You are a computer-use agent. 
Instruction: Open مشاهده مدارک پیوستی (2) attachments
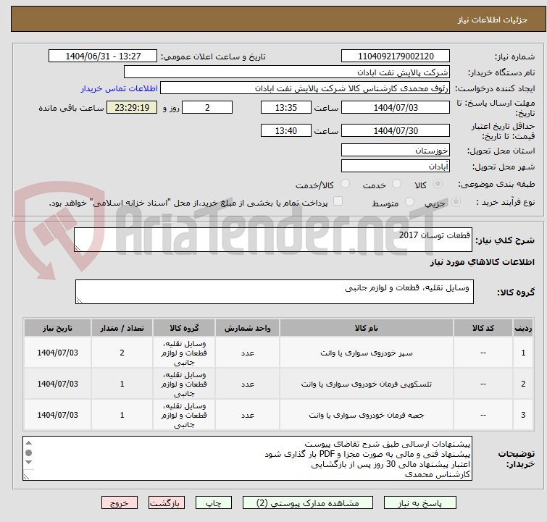(307, 503)
